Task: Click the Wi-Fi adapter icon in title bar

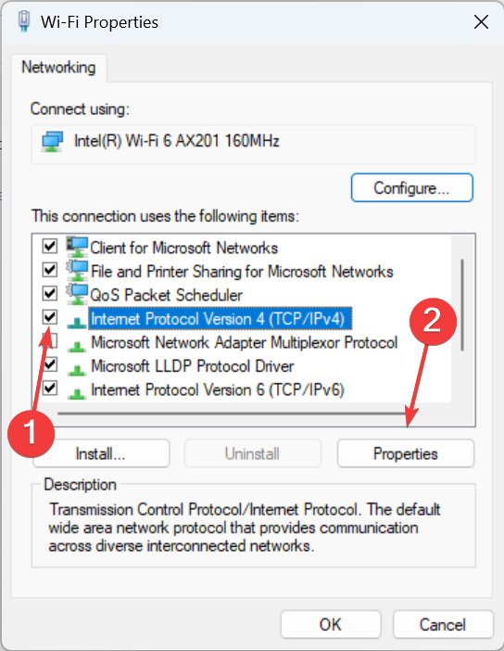Action: (x=24, y=21)
